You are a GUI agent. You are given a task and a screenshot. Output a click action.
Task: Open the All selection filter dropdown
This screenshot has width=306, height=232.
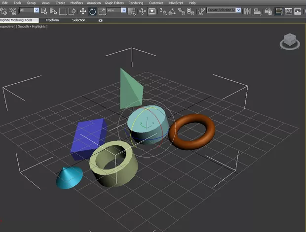coord(29,10)
